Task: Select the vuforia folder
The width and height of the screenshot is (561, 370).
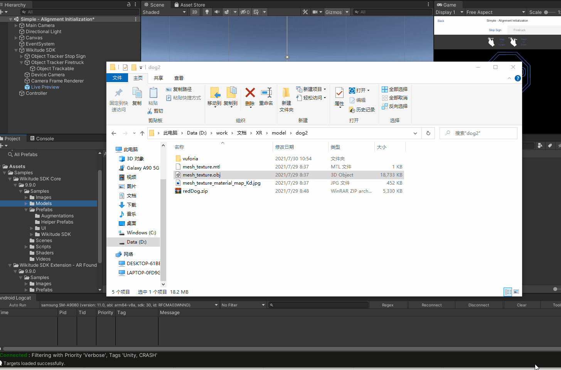Action: click(x=190, y=159)
